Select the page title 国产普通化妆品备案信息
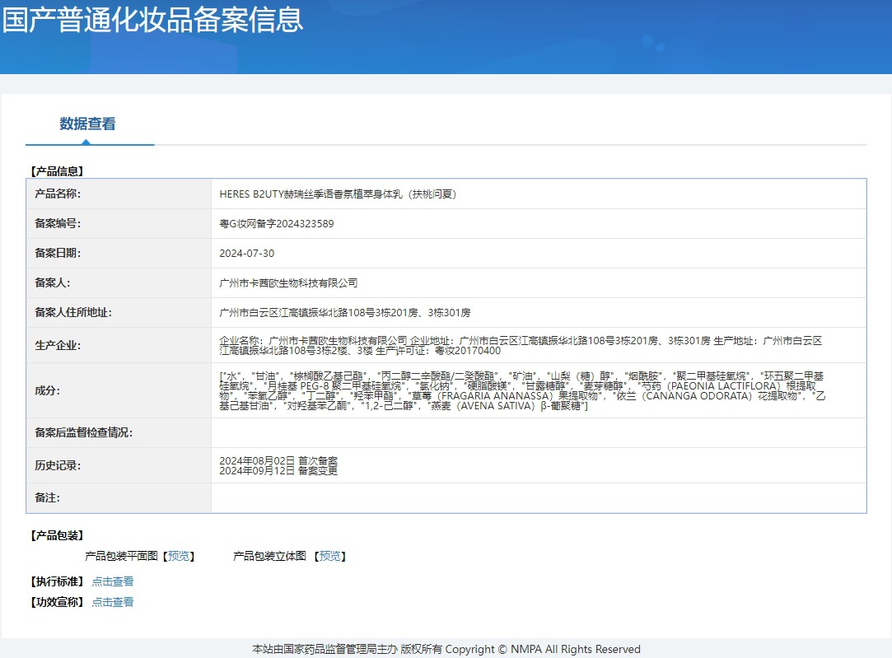 pyautogui.click(x=152, y=19)
